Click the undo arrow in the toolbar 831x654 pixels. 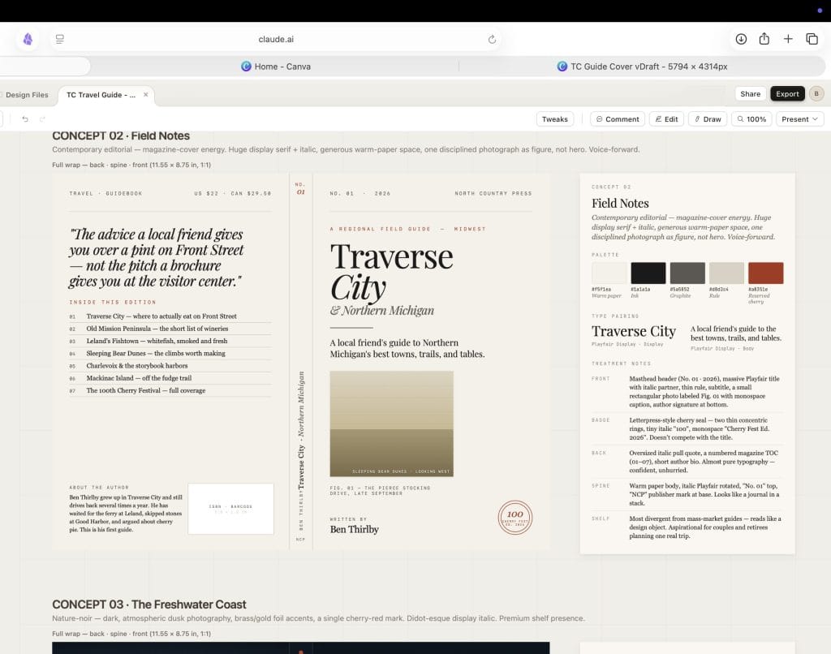25,119
